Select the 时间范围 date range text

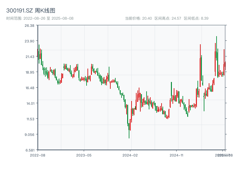[40, 18]
